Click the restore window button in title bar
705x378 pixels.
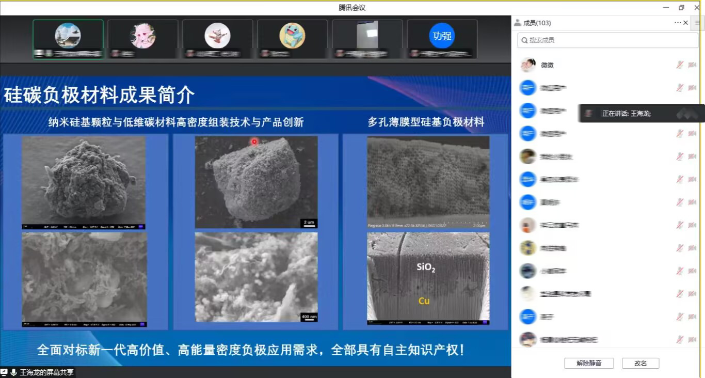click(681, 8)
